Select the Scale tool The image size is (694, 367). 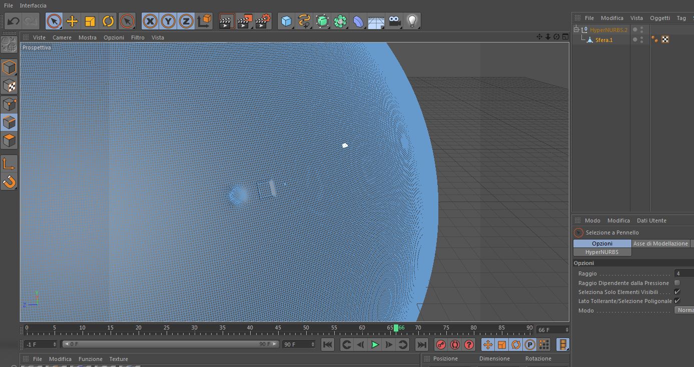point(90,21)
